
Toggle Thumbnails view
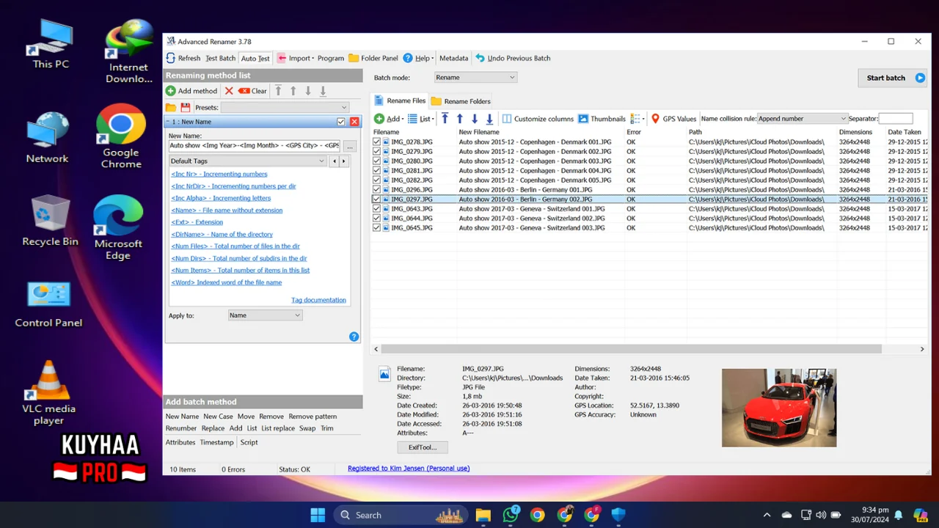point(602,119)
